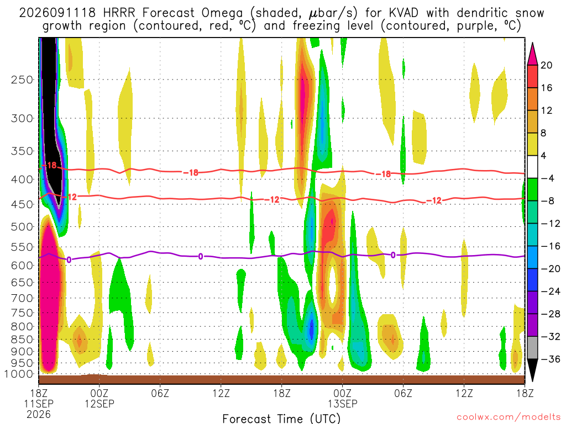Click the 500 pressure level label

[22, 227]
